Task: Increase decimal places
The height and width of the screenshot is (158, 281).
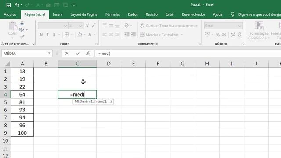Action: [233, 35]
